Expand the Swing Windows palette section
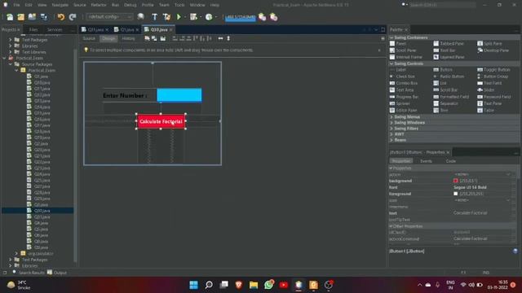522x293 pixels. [391, 123]
